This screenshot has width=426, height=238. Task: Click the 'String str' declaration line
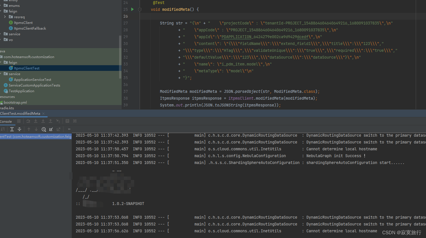click(276, 23)
